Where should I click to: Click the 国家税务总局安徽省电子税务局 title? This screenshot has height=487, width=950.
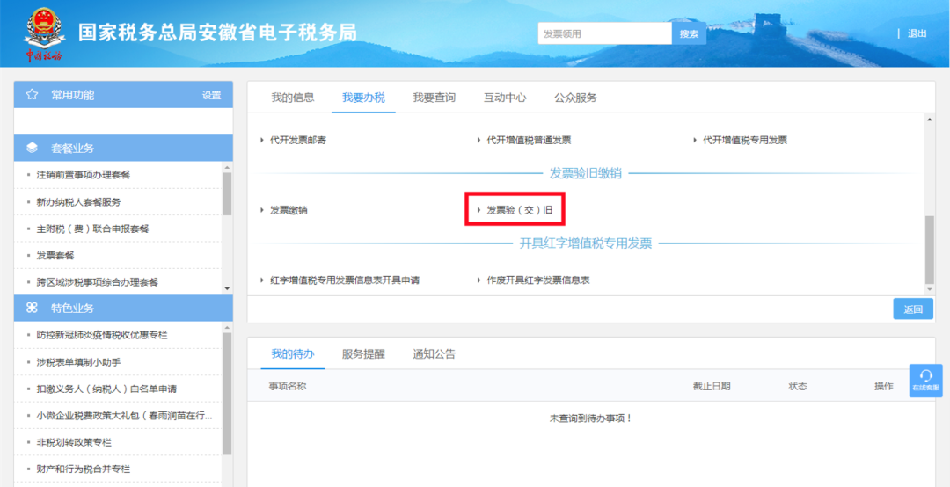click(217, 33)
